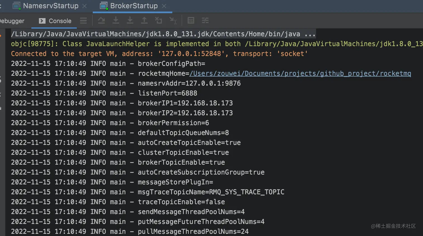This screenshot has height=236, width=423.
Task: Select the Console tab
Action: point(60,21)
